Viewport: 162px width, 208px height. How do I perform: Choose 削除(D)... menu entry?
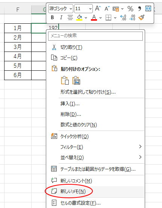pos(95,114)
